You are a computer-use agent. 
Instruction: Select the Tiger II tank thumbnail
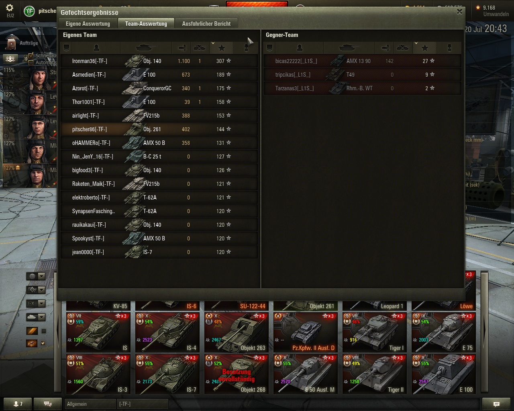(x=375, y=374)
